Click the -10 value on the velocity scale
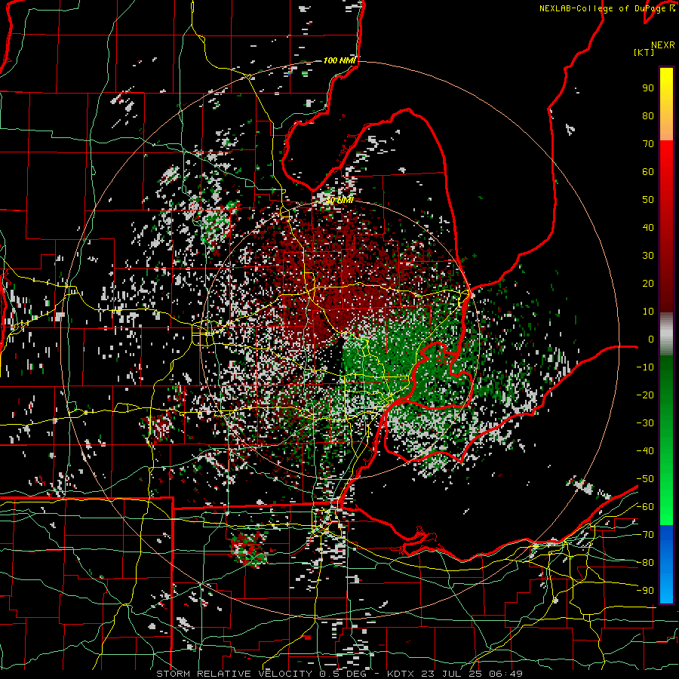Viewport: 679px width, 679px height. pos(645,367)
